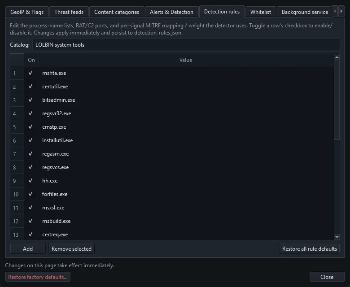This screenshot has width=350, height=287.
Task: Toggle the msbuild.exe checkbox
Action: [31, 221]
